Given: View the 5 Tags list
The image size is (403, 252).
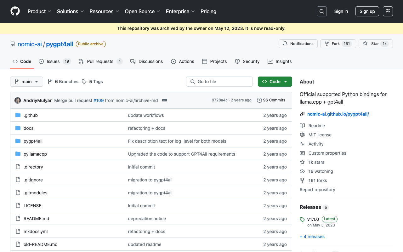Looking at the screenshot, I should 92,82.
